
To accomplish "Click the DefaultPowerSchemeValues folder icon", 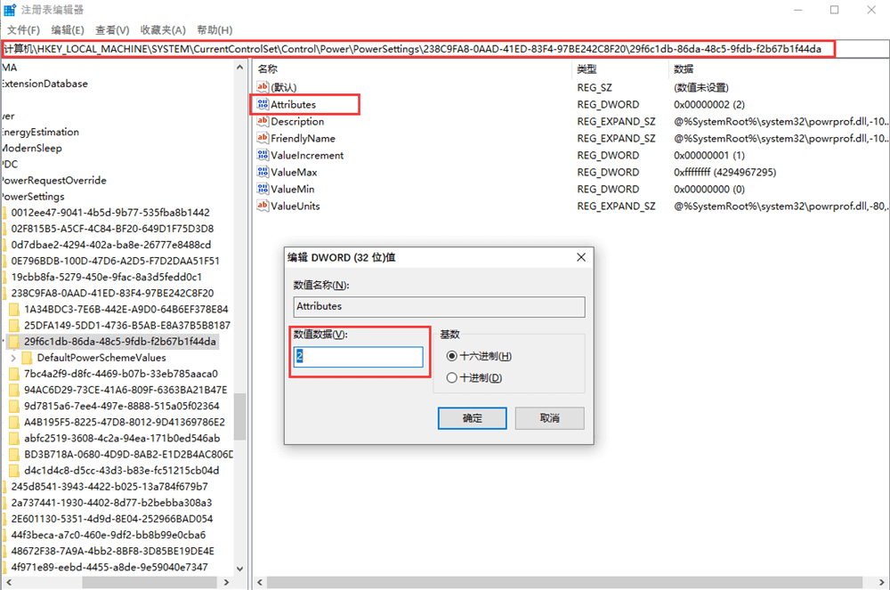I will (27, 358).
